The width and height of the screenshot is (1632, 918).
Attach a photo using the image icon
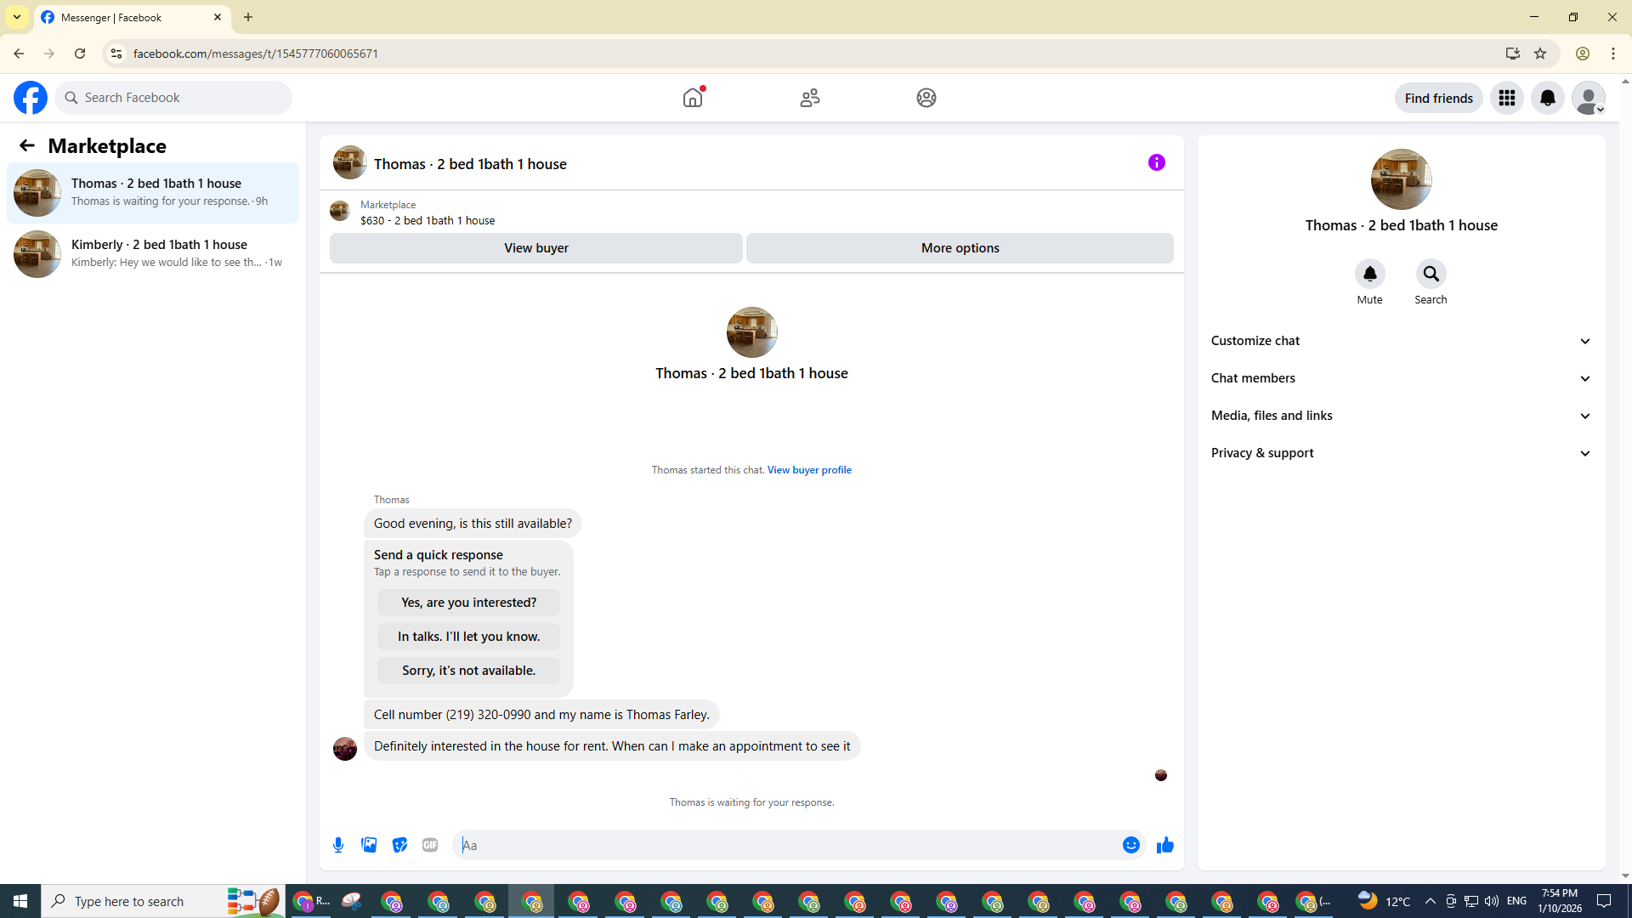point(369,845)
